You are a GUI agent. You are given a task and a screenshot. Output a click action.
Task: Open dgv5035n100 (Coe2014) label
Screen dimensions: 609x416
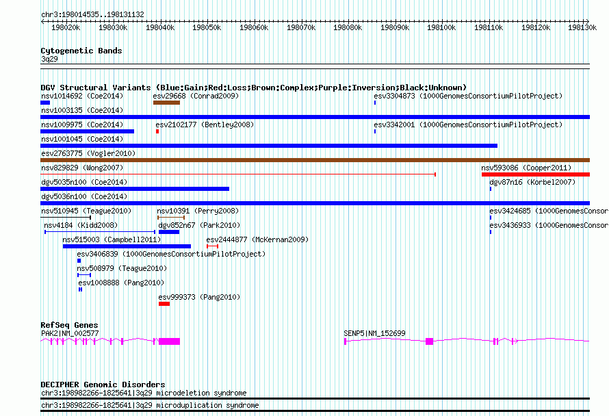pos(84,182)
